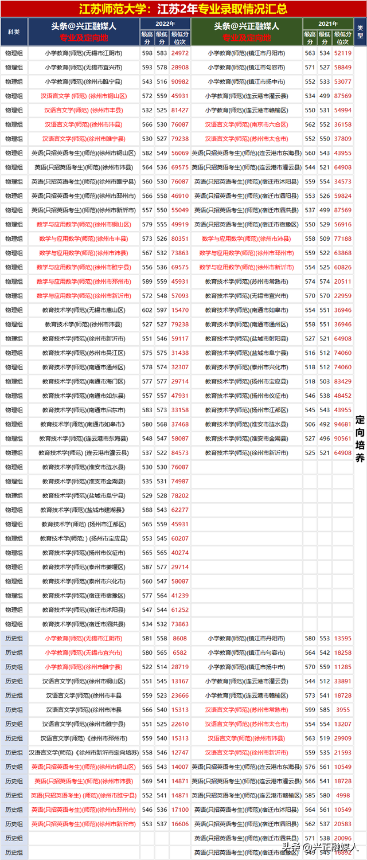The image size is (367, 860).
Task: Click rank value 81427
Action: (180, 110)
